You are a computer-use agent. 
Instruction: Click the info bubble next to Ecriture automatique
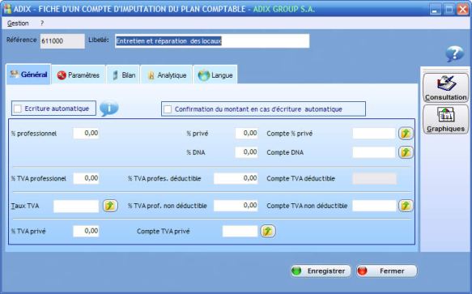(x=109, y=109)
